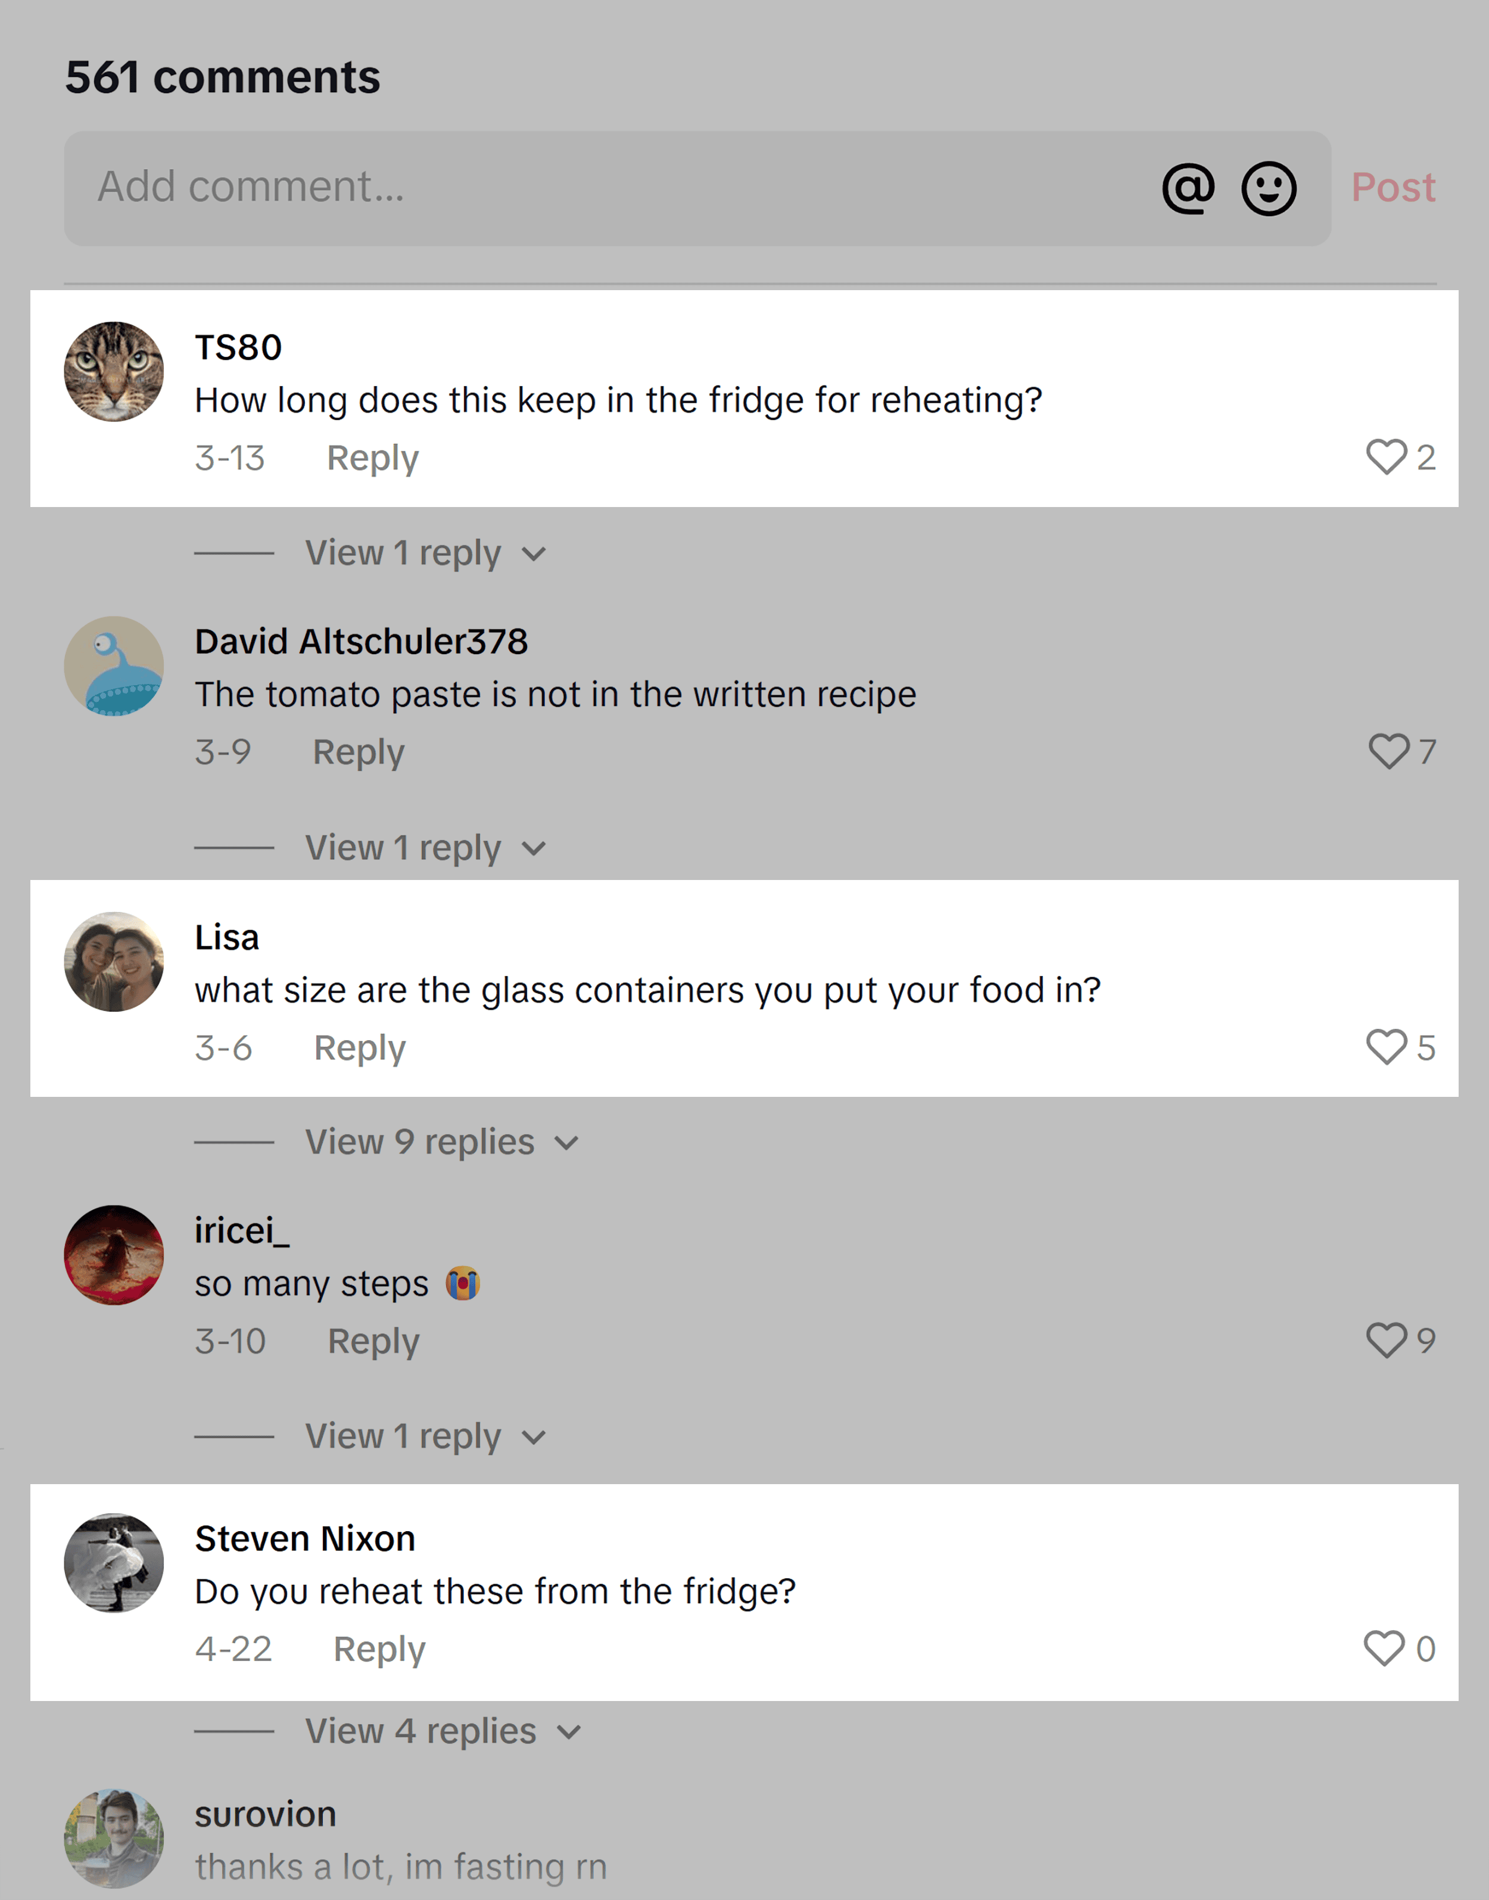
Task: Reply to David's tomato paste comment
Action: (359, 752)
